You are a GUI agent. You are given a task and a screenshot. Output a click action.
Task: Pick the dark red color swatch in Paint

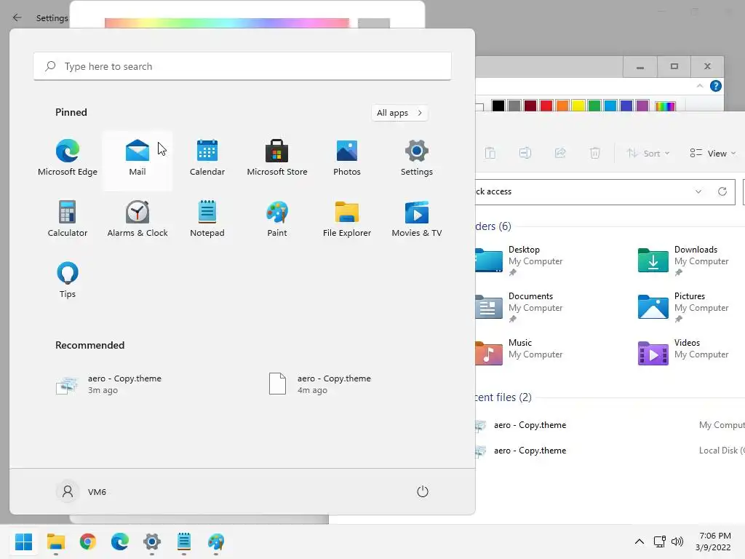coord(530,106)
